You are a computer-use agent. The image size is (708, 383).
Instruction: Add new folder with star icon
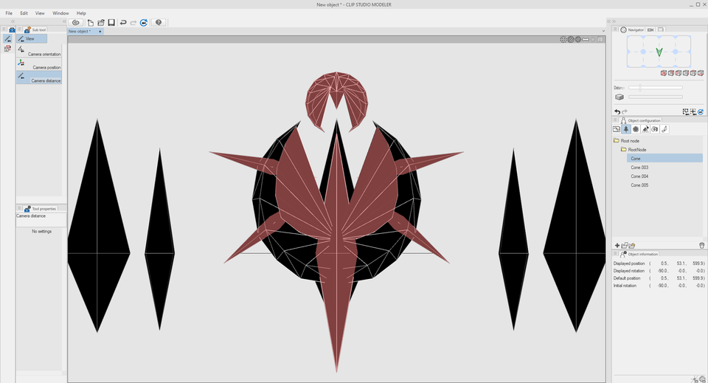point(632,245)
